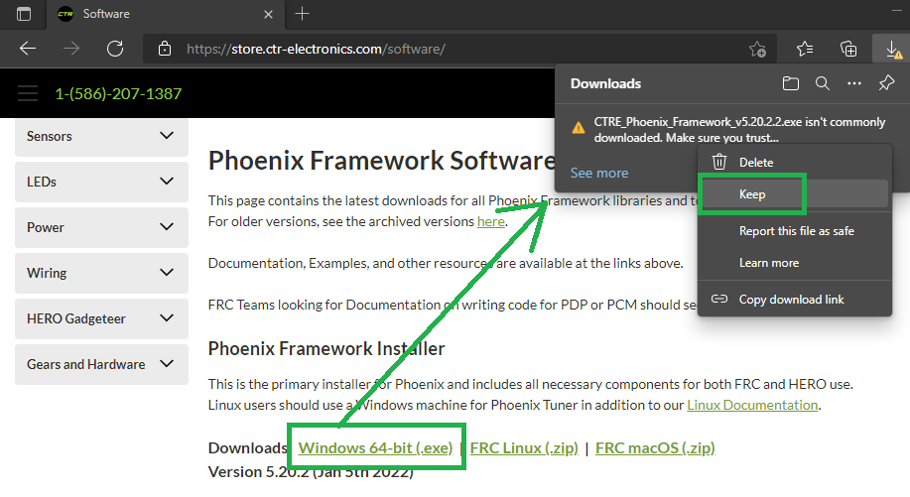Screen dimensions: 910x497
Task: Click the browser back arrow
Action: 28,49
